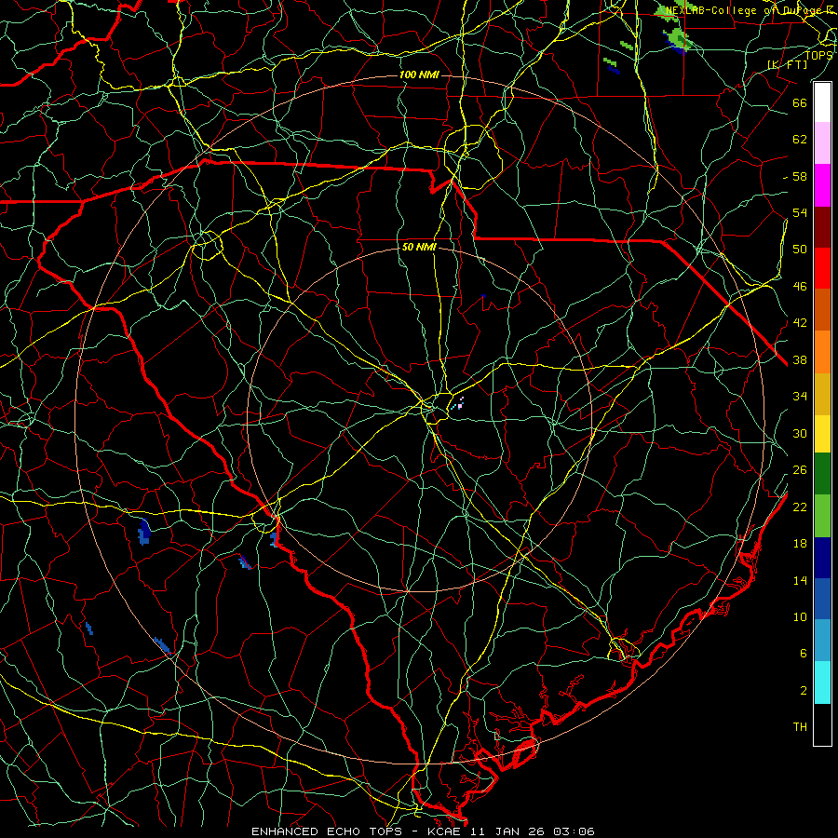
Task: Click the '58' scale value
Action: 800,176
